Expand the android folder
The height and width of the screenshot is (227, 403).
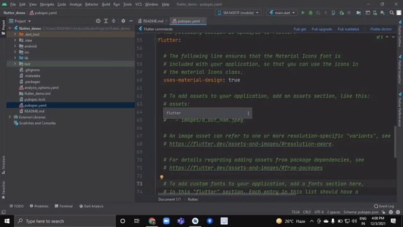point(15,46)
